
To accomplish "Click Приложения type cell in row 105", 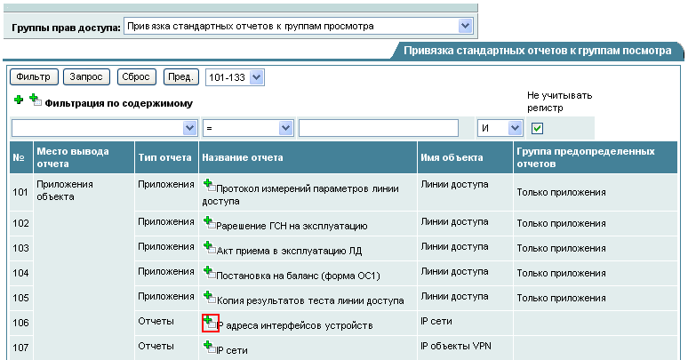I will [x=166, y=296].
